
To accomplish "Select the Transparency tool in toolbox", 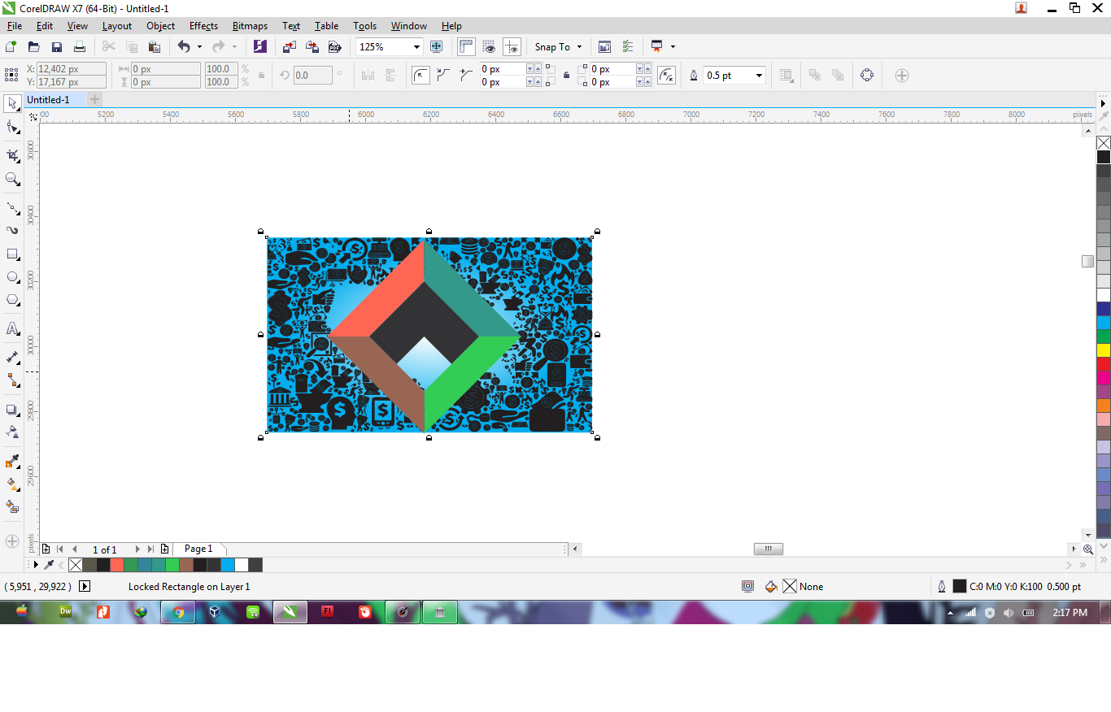I will (12, 432).
